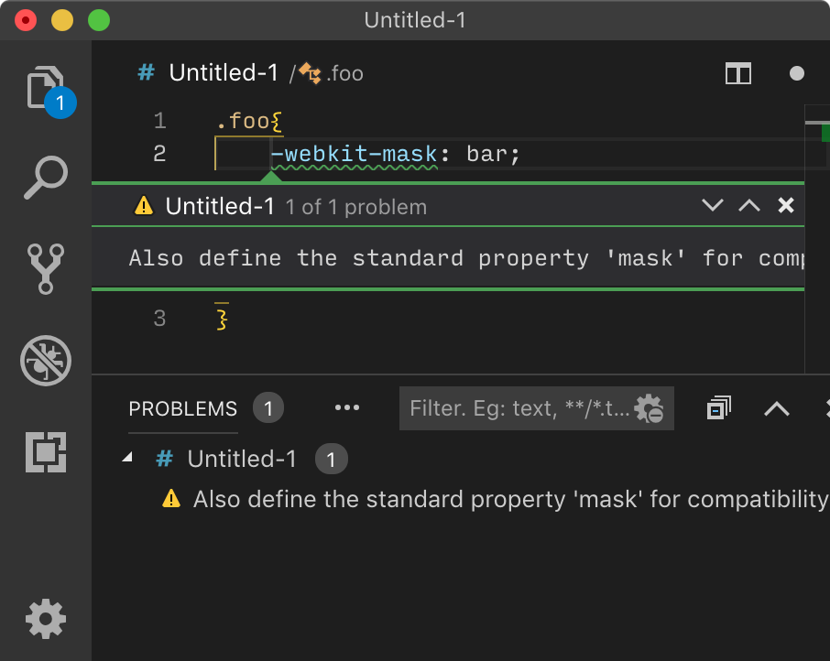Collapse all problems in panel
This screenshot has height=661, width=830.
point(719,408)
